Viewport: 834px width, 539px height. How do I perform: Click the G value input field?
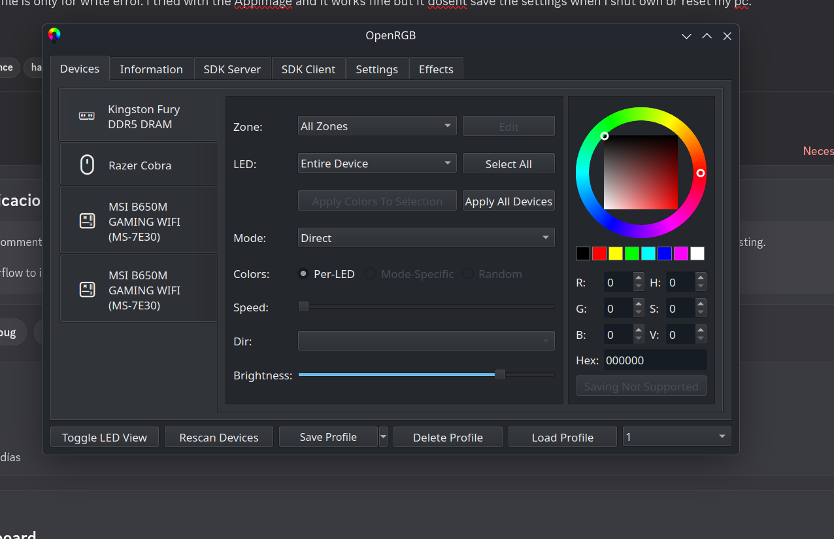(618, 309)
